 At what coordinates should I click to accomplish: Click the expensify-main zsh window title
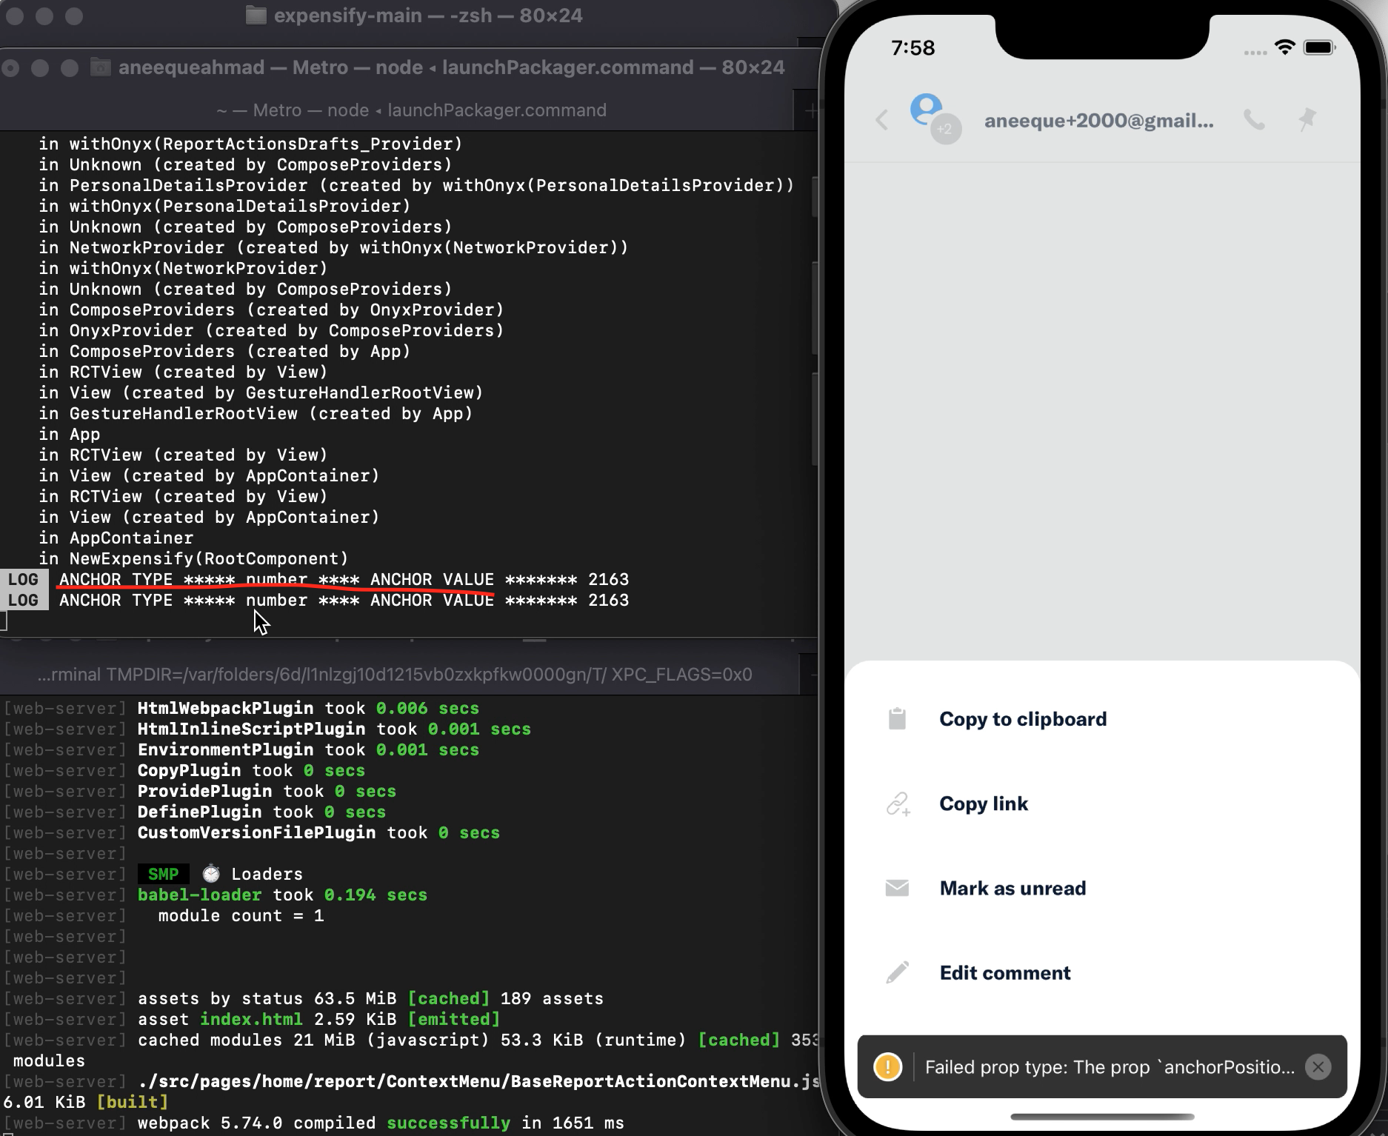pyautogui.click(x=428, y=16)
